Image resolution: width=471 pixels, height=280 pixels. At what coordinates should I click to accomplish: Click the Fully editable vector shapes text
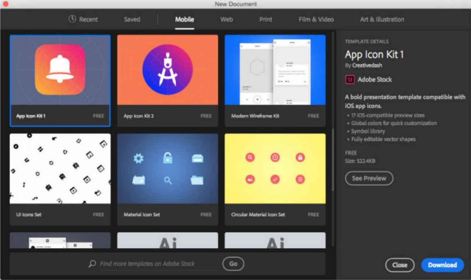coord(383,139)
